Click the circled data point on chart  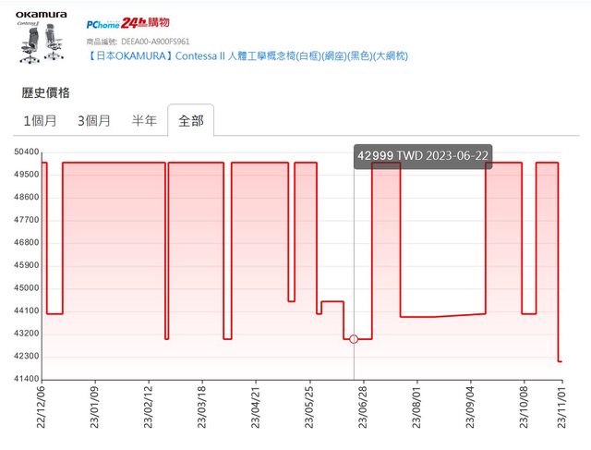tap(354, 339)
